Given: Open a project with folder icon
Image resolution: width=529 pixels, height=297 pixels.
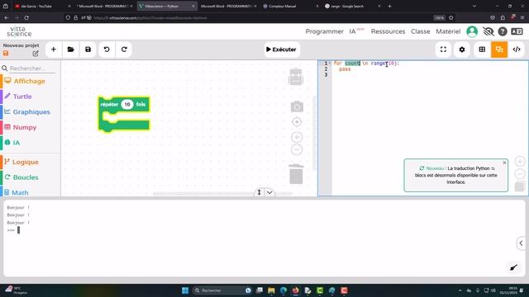Looking at the screenshot, I should [x=70, y=49].
